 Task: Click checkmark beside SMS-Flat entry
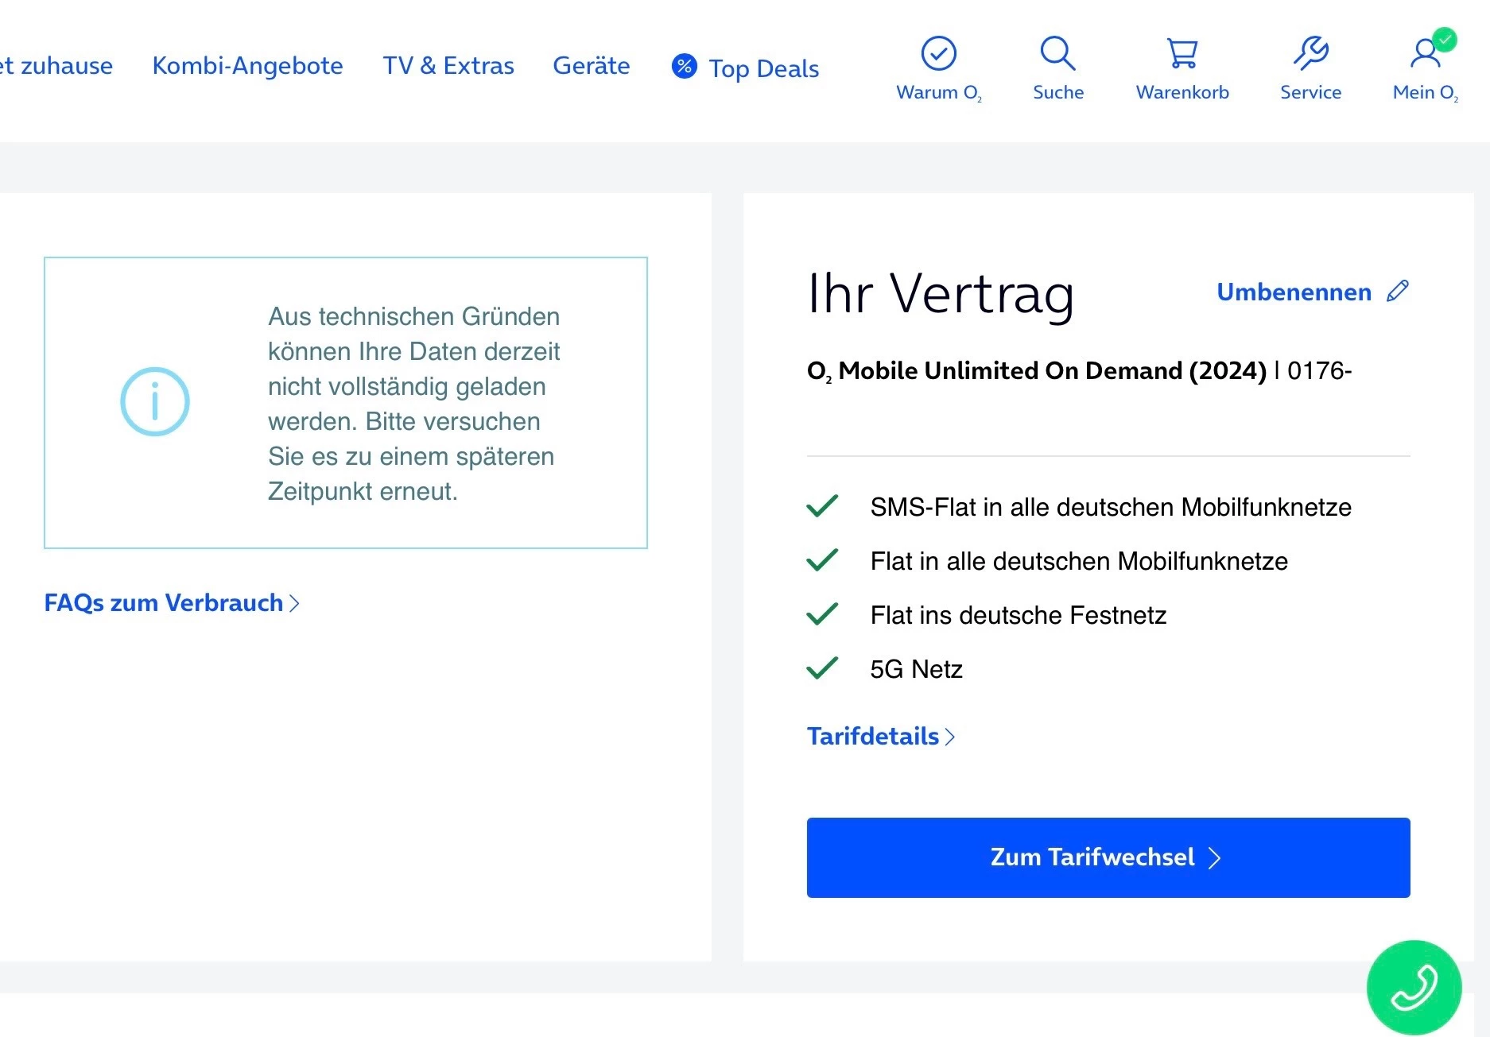click(x=822, y=506)
